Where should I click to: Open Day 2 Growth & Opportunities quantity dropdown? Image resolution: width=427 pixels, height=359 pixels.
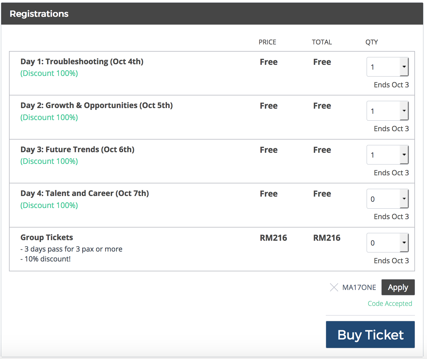click(387, 111)
